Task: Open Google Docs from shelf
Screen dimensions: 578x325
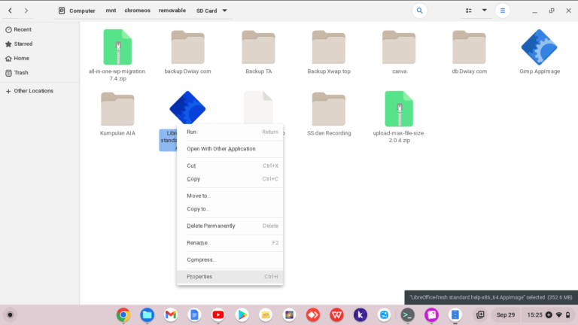Action: pyautogui.click(x=194, y=315)
